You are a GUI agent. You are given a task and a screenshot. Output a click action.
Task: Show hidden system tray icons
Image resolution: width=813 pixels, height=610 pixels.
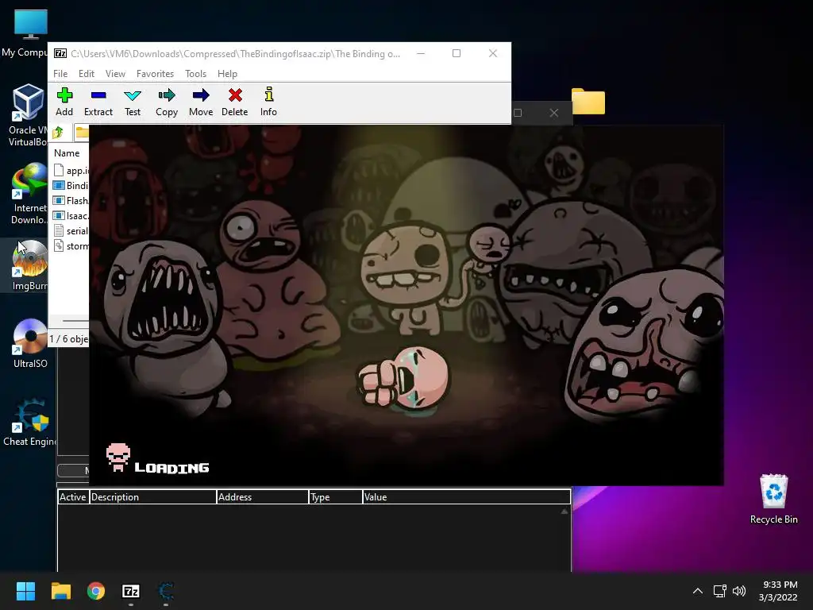(x=698, y=591)
